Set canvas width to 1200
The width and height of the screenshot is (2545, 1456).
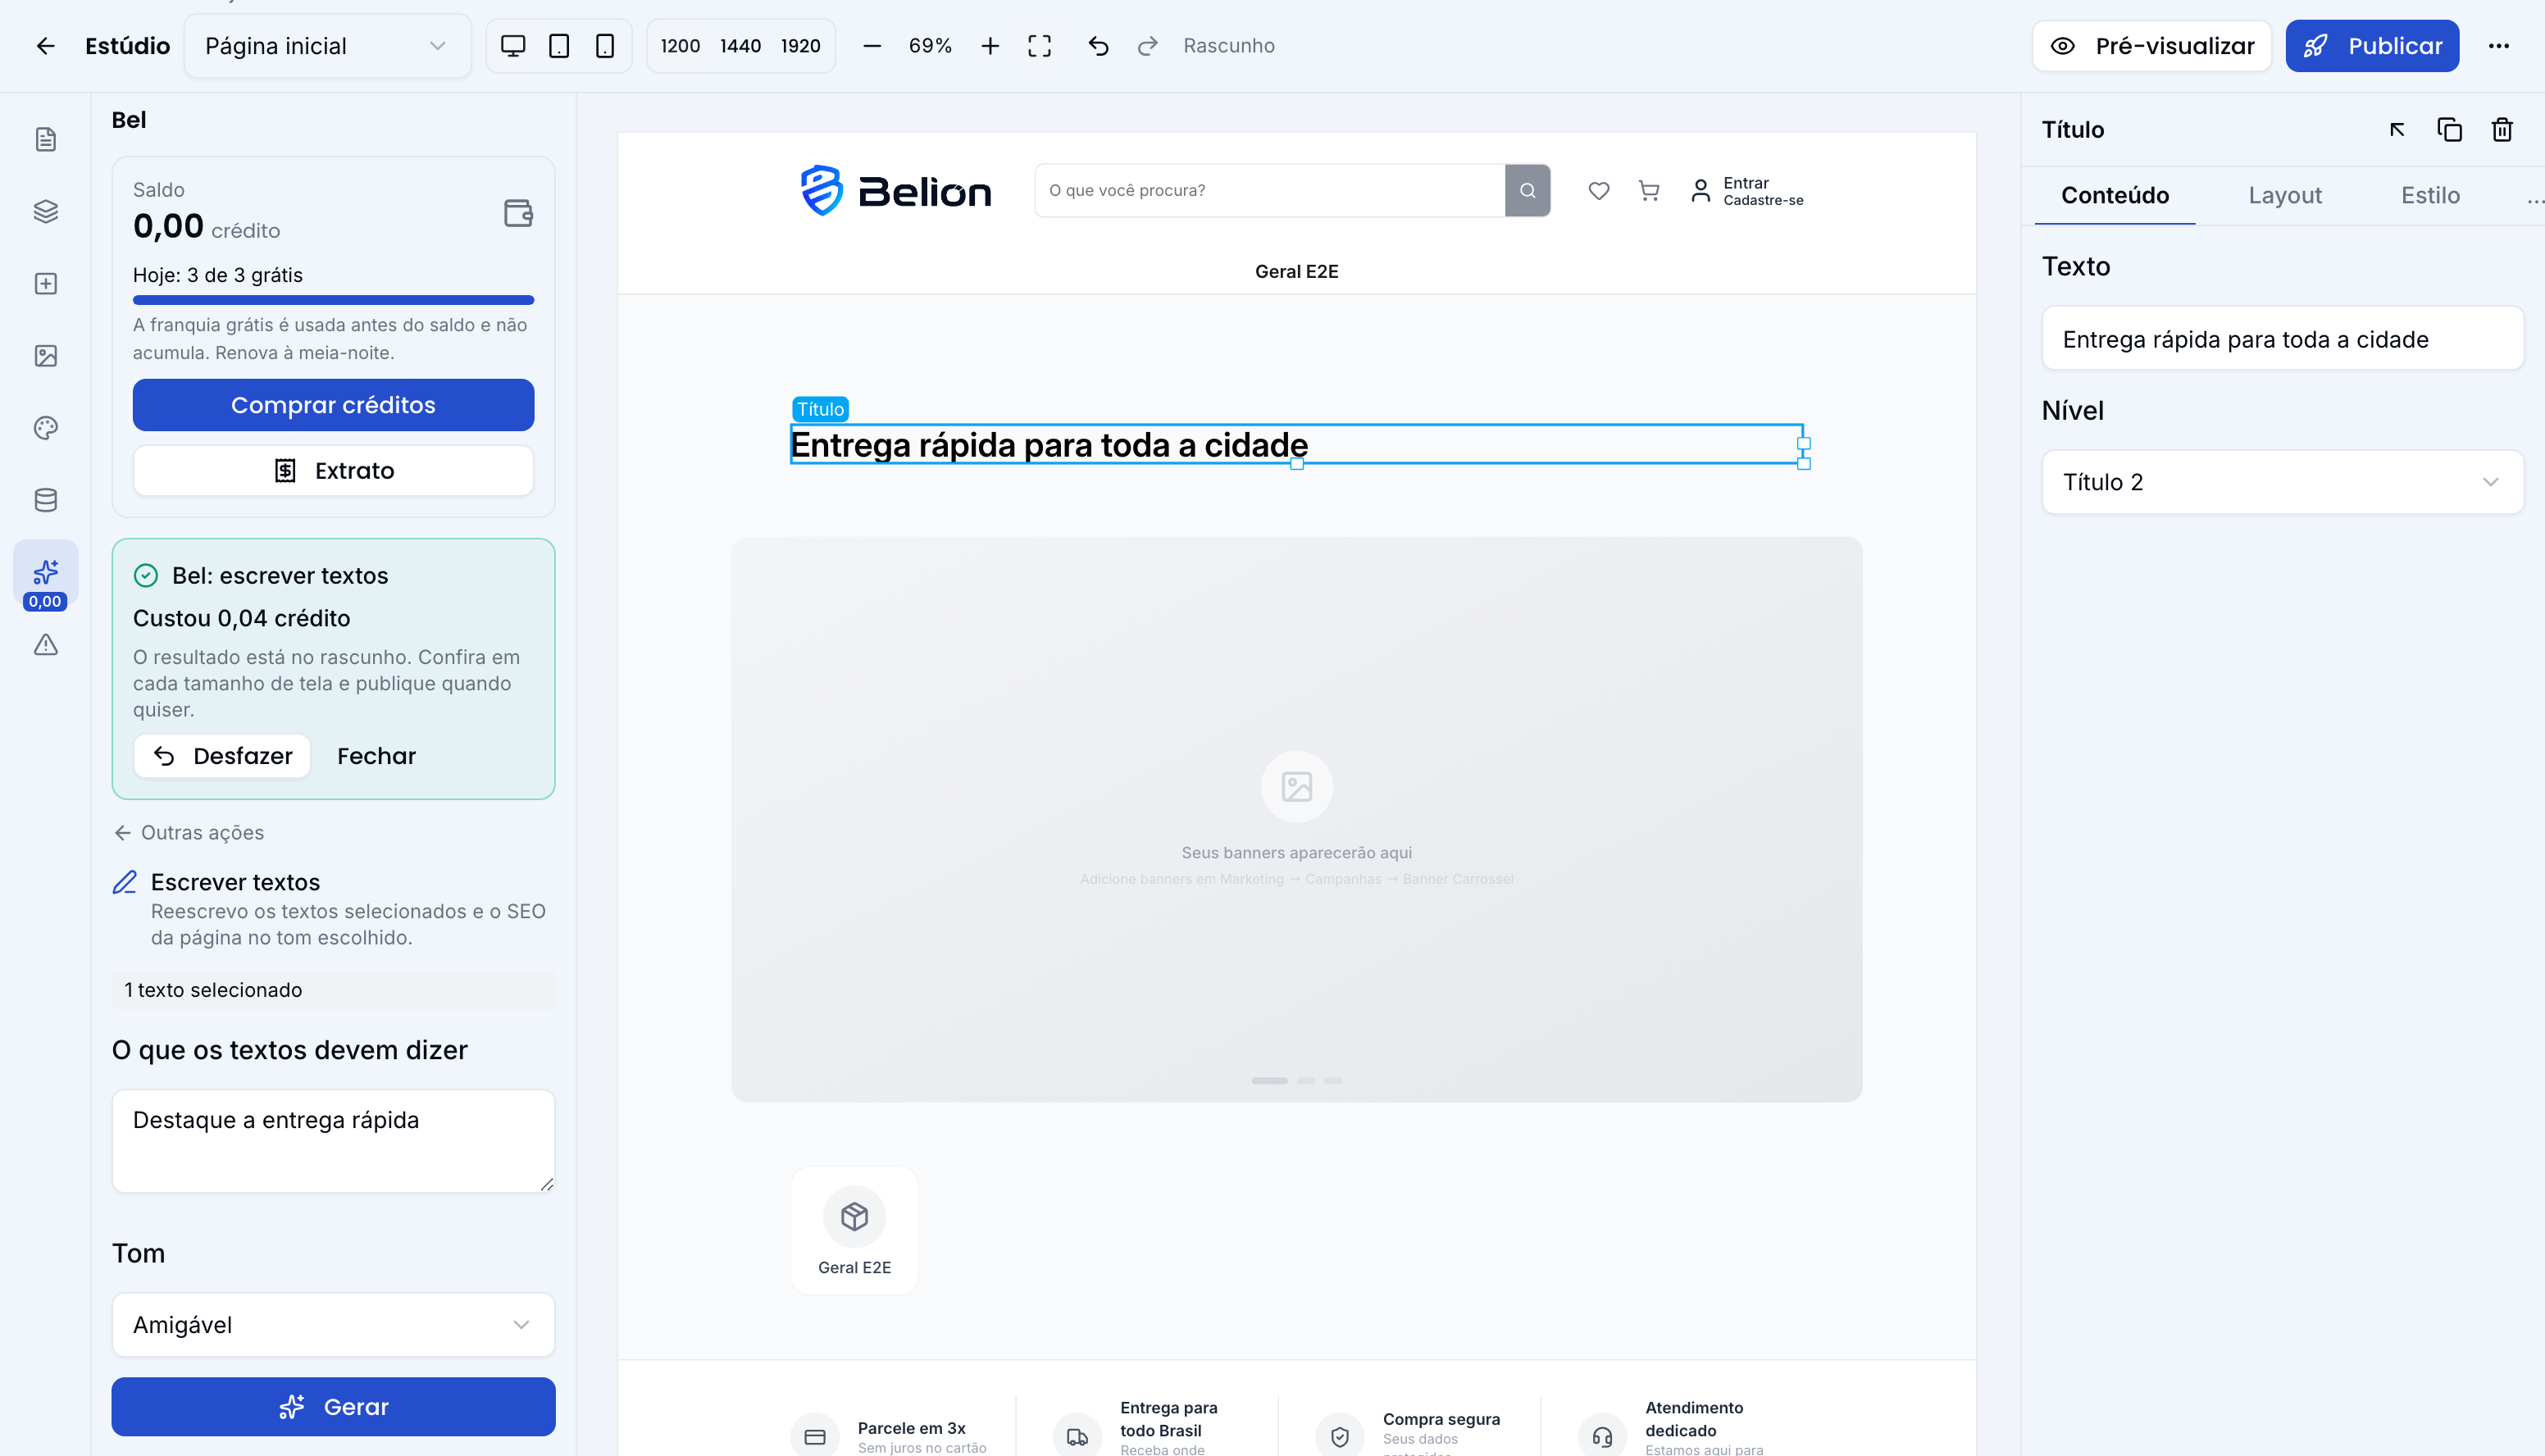coord(680,46)
